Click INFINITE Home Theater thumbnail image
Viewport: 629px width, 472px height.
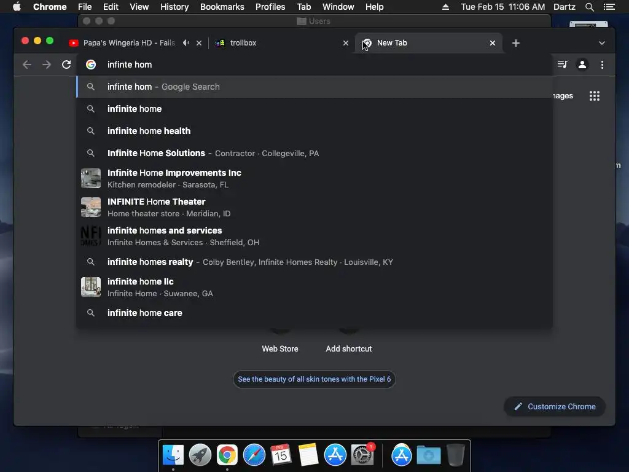[91, 207]
